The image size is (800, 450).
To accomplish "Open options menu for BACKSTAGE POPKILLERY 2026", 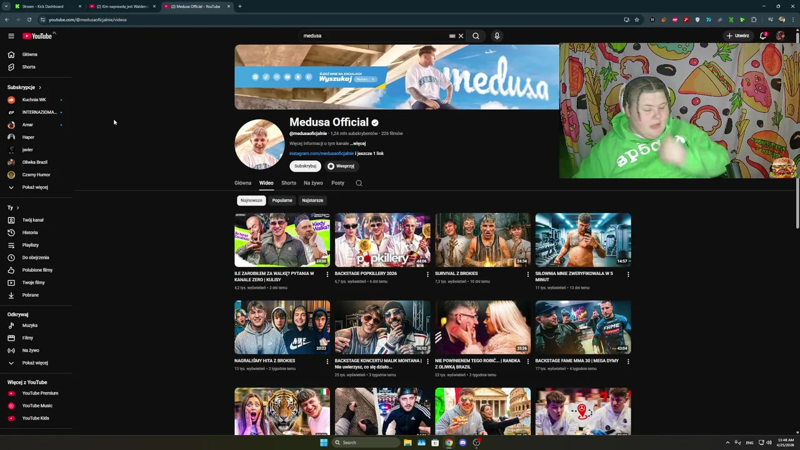I will point(427,274).
